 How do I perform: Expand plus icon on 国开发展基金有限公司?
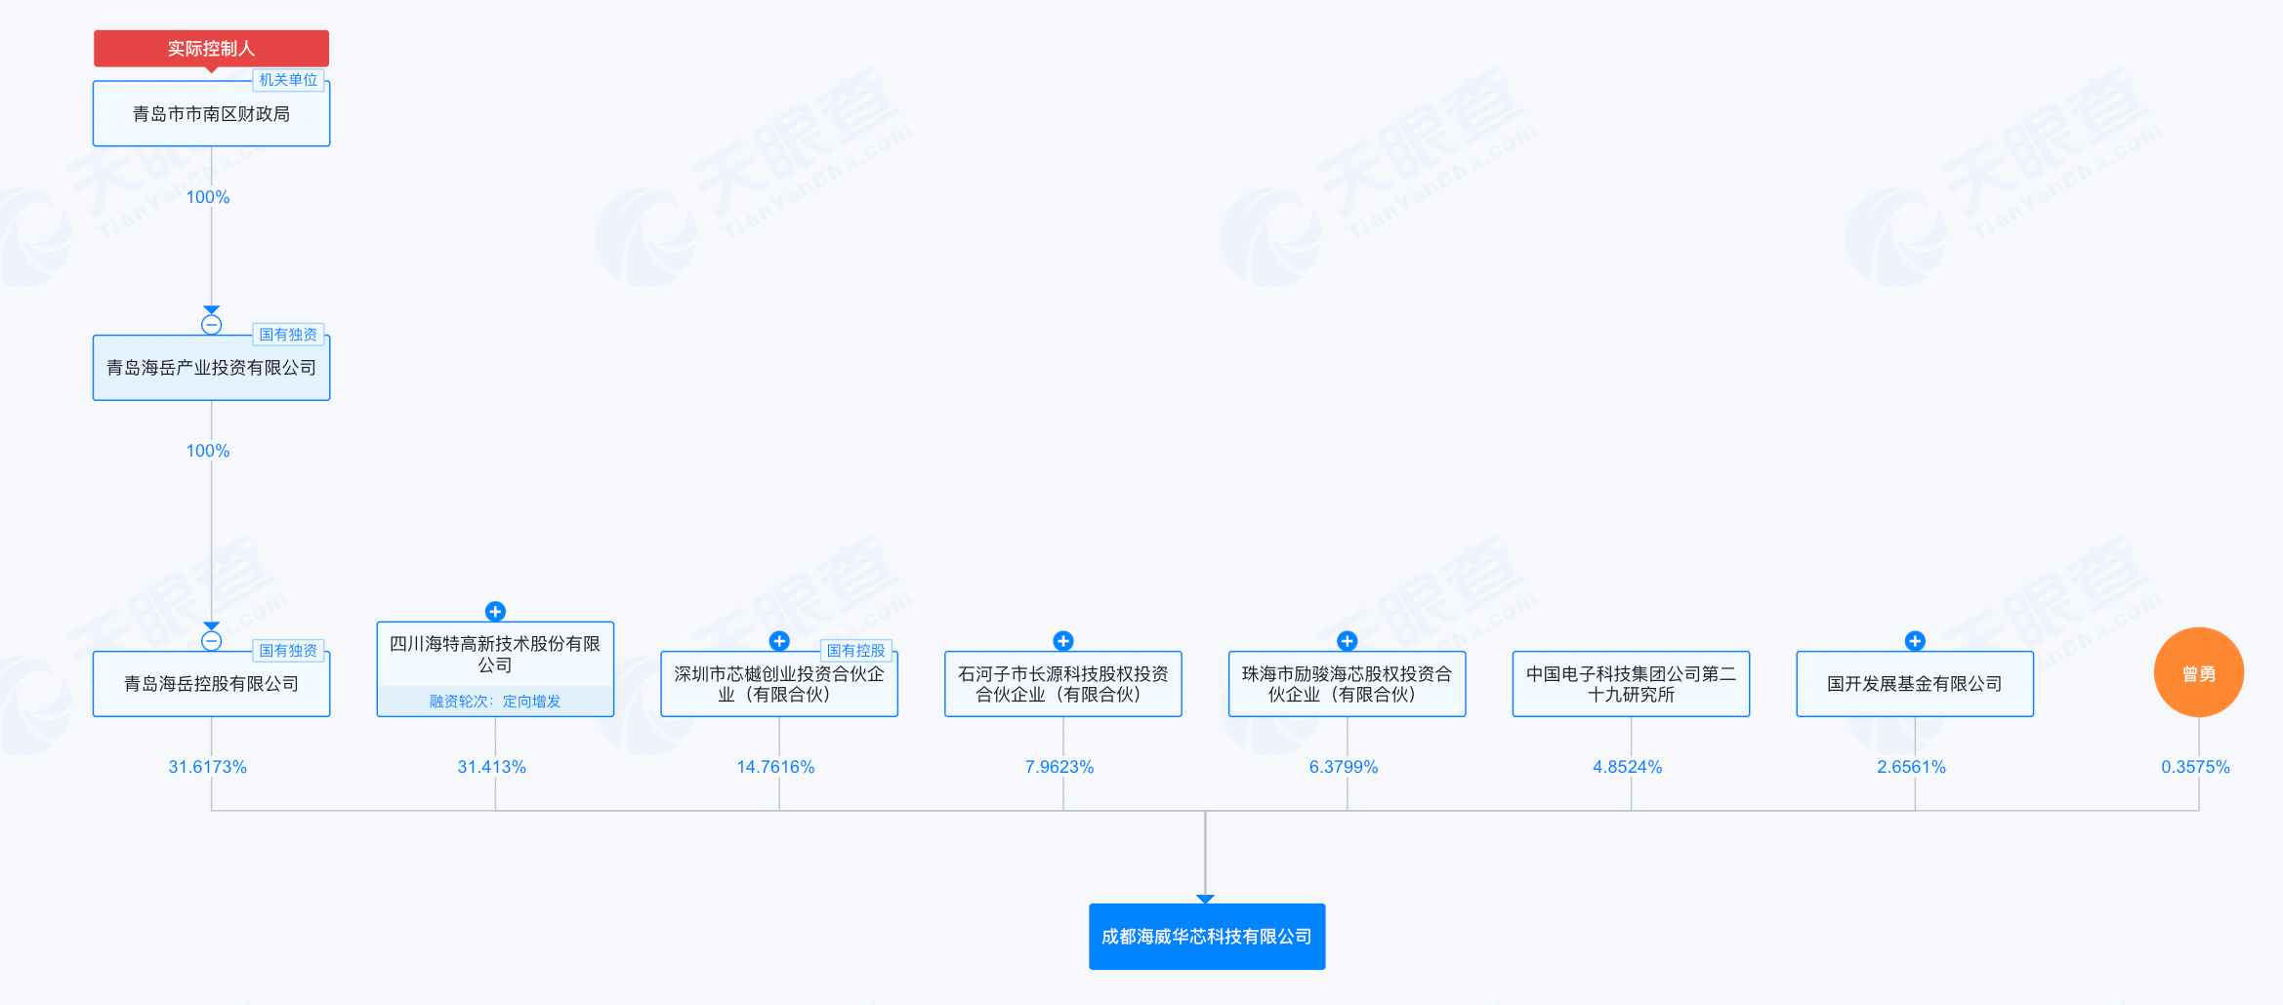[x=1915, y=641]
